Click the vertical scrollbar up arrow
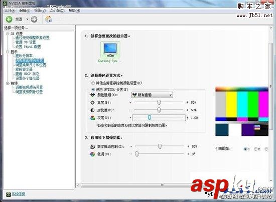Image resolution: width=276 pixels, height=202 pixels. [x=271, y=28]
